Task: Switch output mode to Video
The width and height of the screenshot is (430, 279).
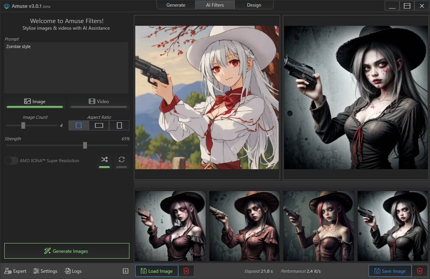Action: click(x=98, y=101)
